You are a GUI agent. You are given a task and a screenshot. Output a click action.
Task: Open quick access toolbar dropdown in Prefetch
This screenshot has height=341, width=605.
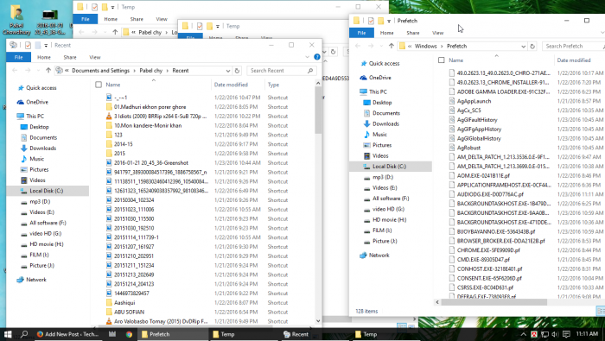pyautogui.click(x=389, y=21)
